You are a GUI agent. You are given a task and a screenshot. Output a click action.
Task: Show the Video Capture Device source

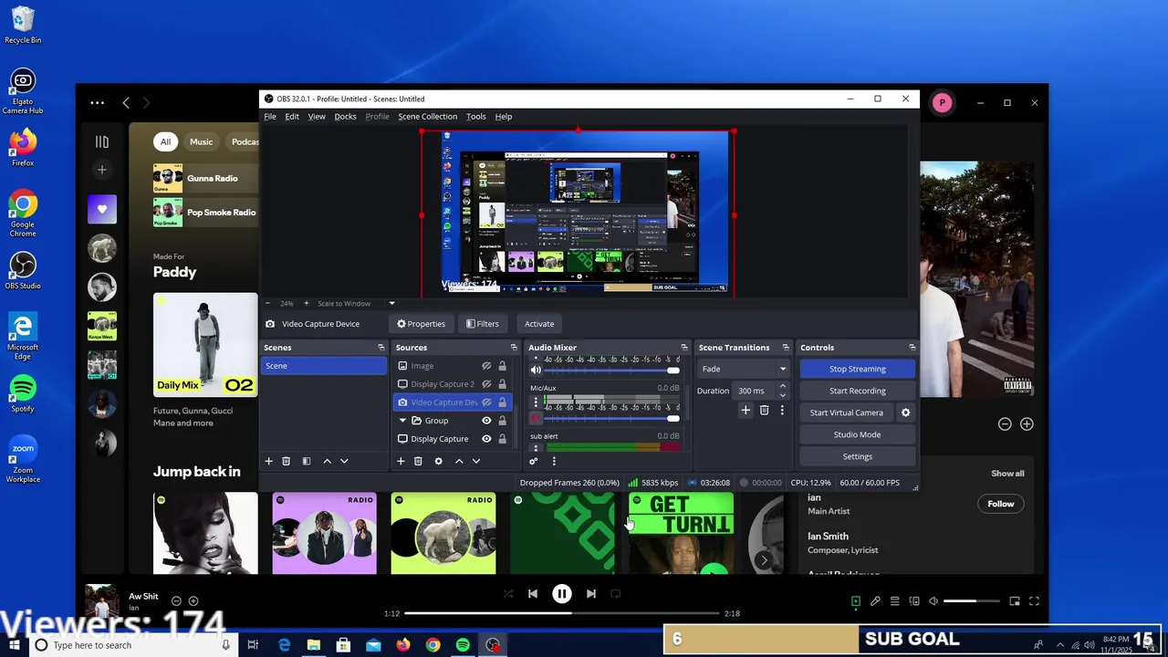click(486, 402)
